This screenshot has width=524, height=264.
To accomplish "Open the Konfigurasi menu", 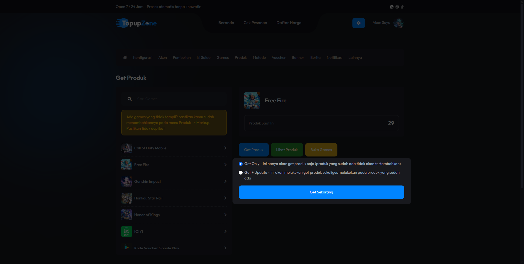I will click(143, 57).
